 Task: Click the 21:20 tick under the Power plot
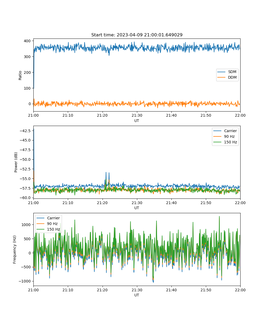[x=102, y=202]
